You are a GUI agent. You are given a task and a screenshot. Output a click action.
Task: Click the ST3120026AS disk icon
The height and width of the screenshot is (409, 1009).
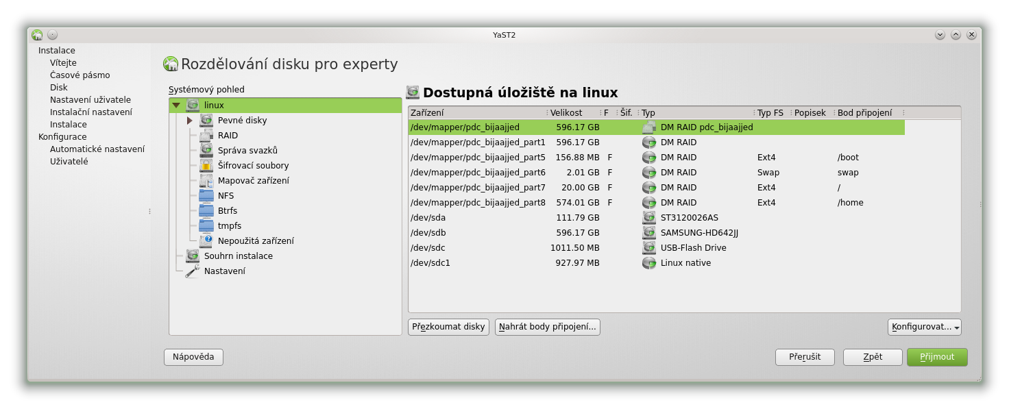(x=649, y=217)
